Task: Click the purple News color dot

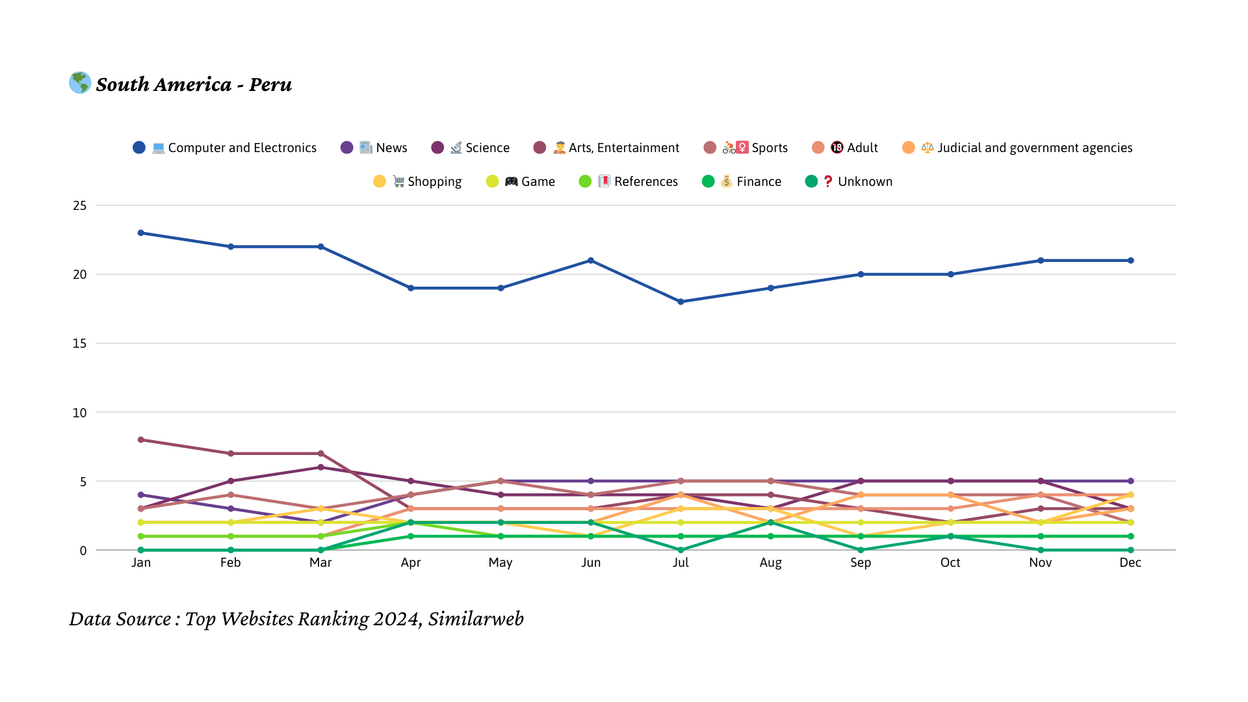Action: tap(347, 148)
